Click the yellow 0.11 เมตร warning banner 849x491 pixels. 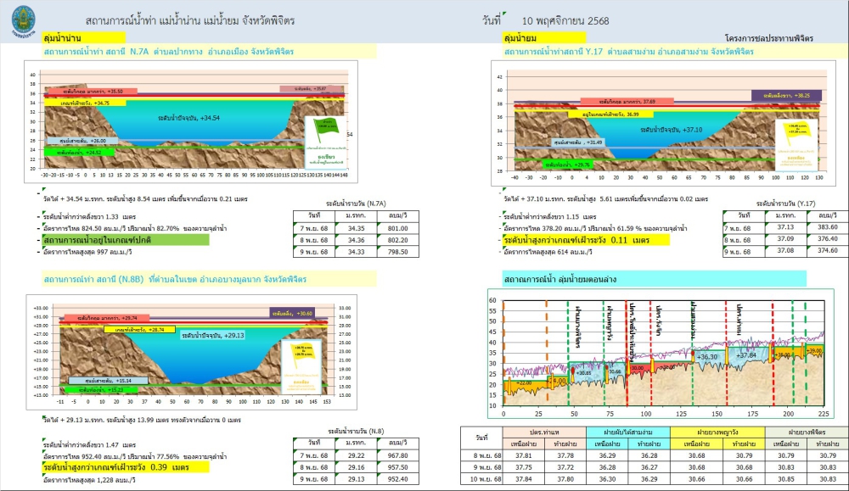(587, 240)
